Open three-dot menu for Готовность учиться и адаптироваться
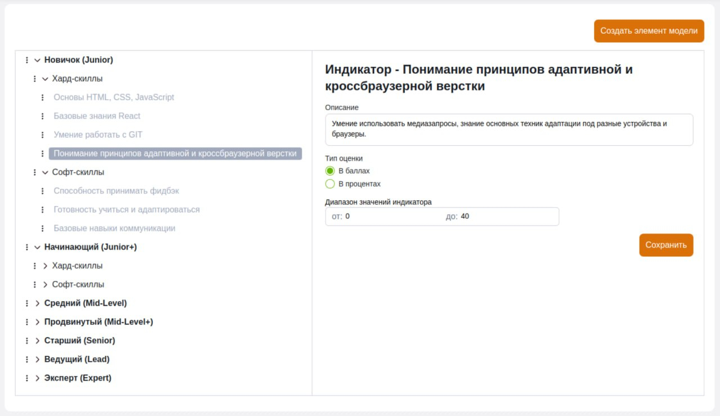 tap(42, 210)
